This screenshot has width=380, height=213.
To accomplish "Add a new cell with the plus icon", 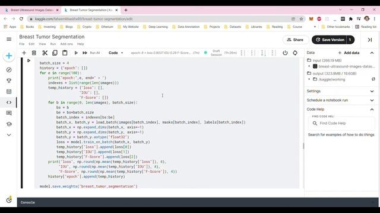I will (x=24, y=53).
